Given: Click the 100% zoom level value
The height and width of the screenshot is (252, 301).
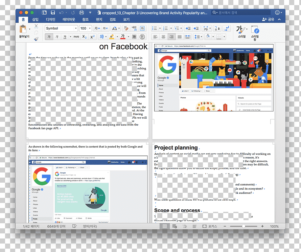Looking at the screenshot, I should pyautogui.click(x=274, y=226).
